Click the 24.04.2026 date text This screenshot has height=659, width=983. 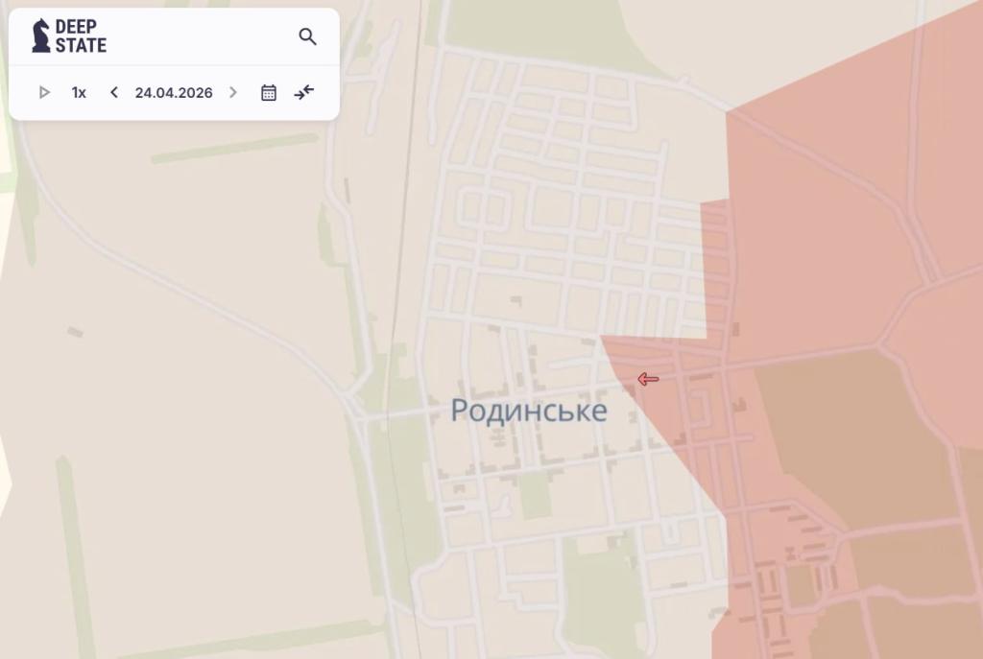point(174,93)
